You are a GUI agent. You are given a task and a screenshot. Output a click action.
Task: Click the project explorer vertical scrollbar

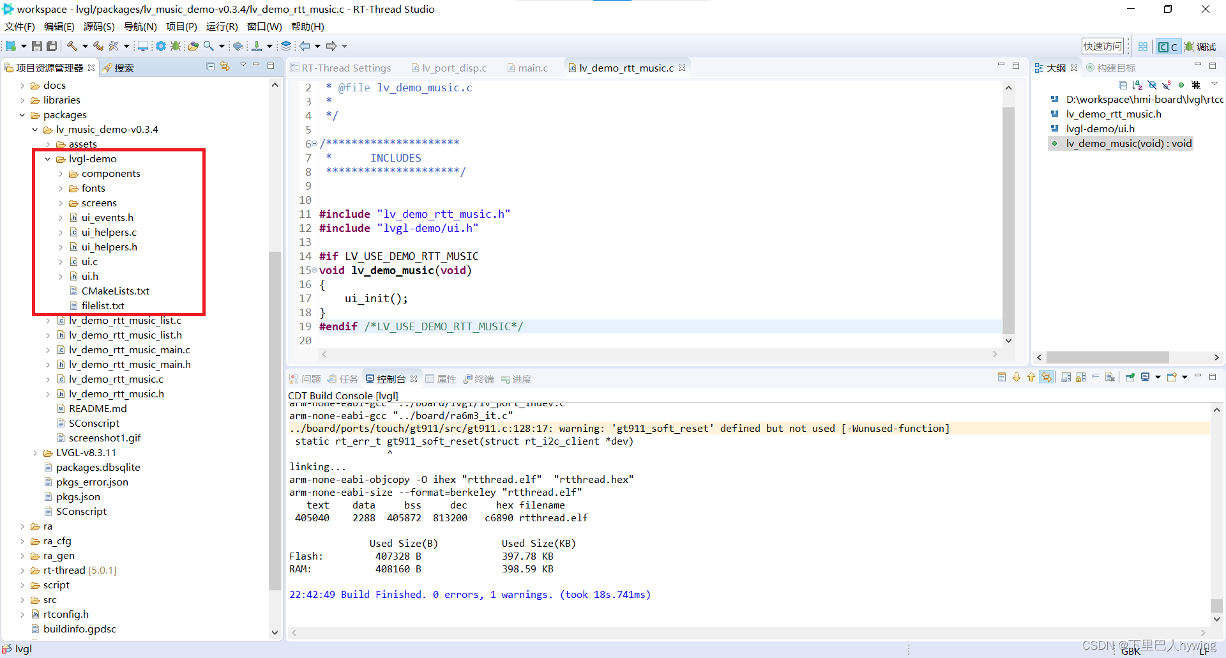tap(275, 422)
